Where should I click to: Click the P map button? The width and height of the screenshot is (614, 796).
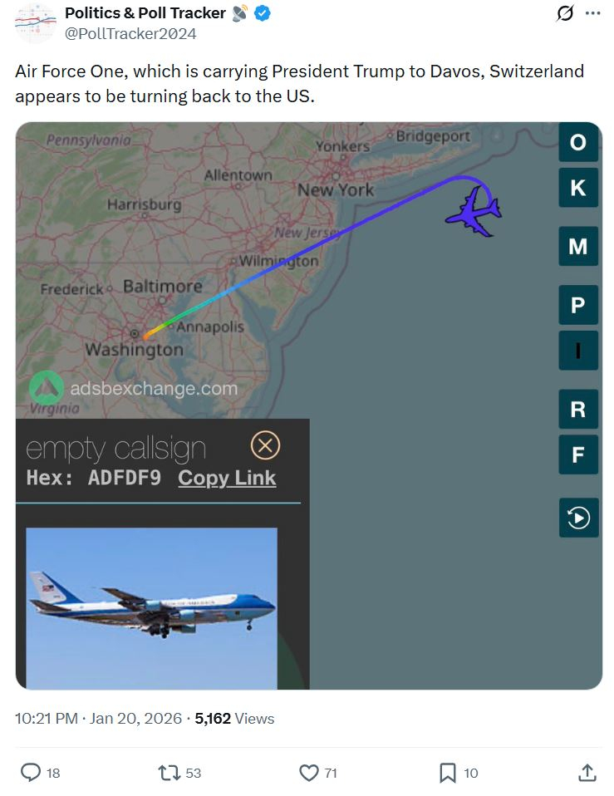[578, 305]
